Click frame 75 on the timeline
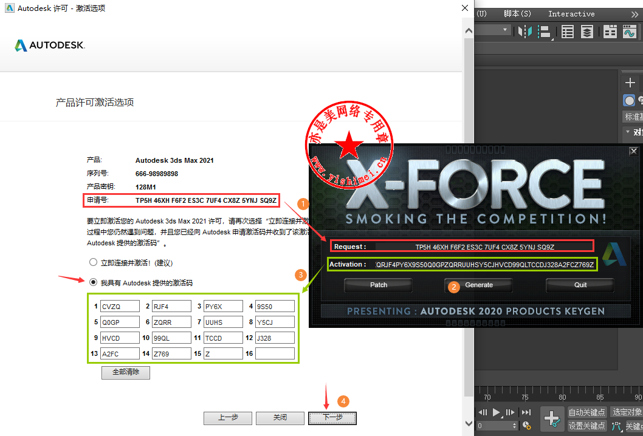The image size is (643, 436). click(525, 397)
